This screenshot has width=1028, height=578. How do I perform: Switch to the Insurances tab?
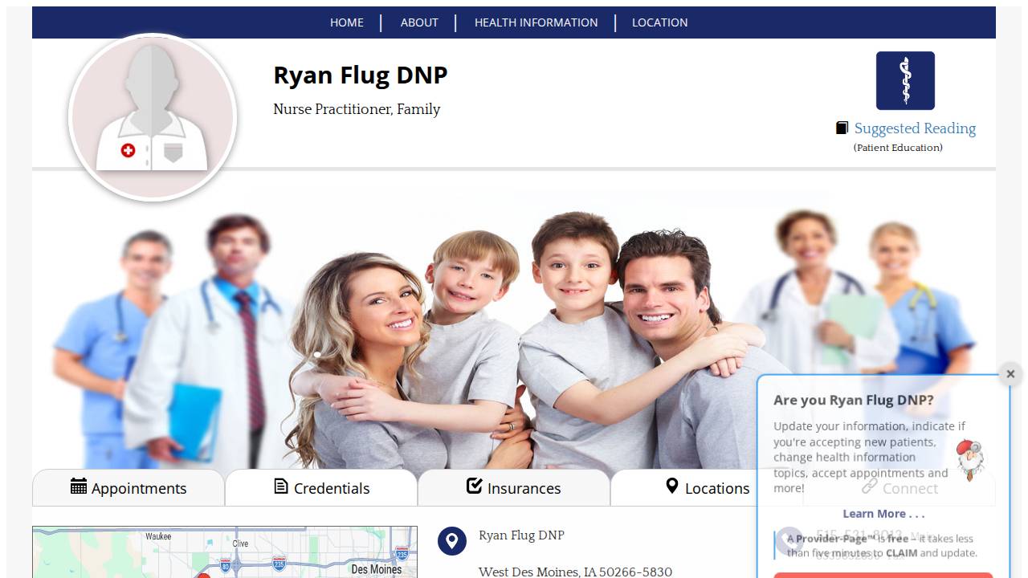click(514, 486)
